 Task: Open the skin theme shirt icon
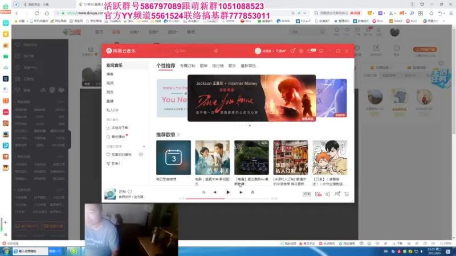click(x=292, y=51)
